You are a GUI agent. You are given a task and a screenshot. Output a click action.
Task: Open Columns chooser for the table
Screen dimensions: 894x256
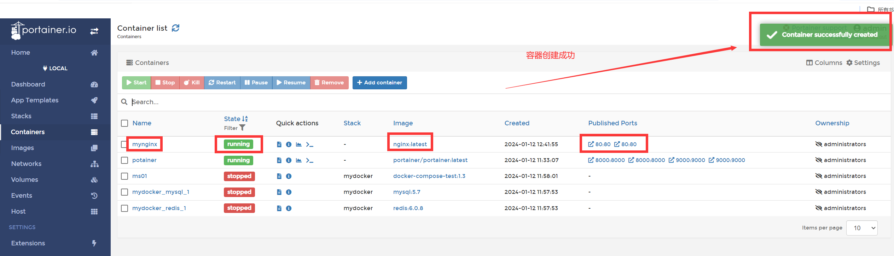coord(824,63)
